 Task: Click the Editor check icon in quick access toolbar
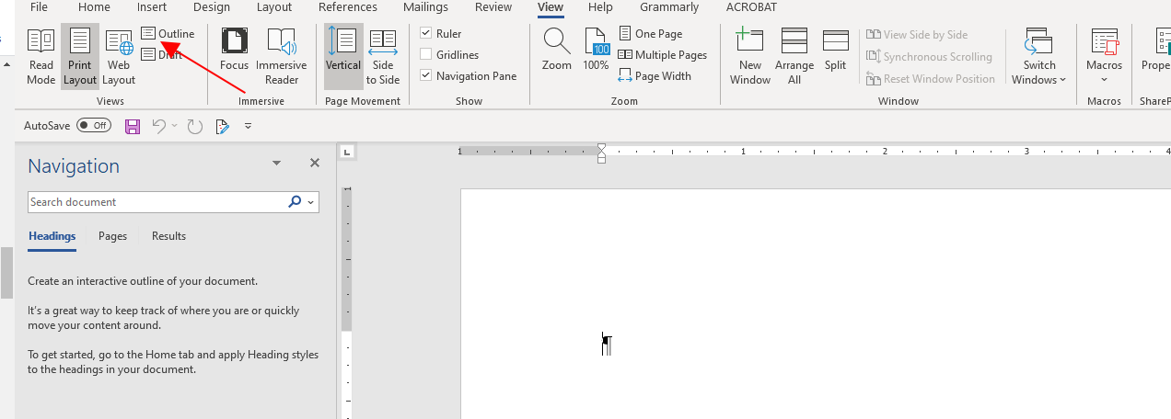pos(222,126)
